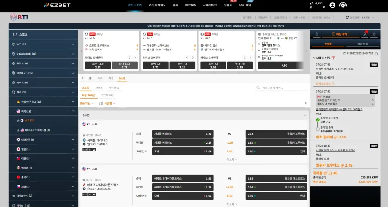Image resolution: width=388 pixels, height=207 pixels.
Task: Expand the 대한민국 (5) country group
Action: pos(43,140)
